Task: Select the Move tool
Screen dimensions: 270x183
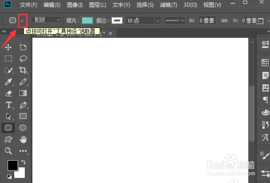Action: (8, 47)
